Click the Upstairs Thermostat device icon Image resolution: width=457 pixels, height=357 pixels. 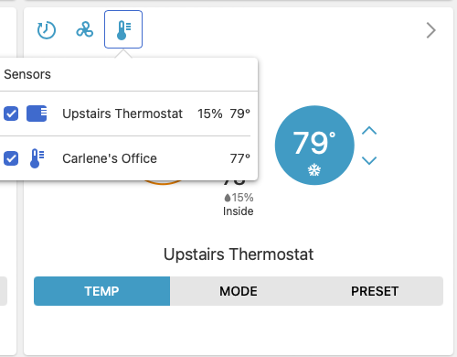(x=37, y=114)
